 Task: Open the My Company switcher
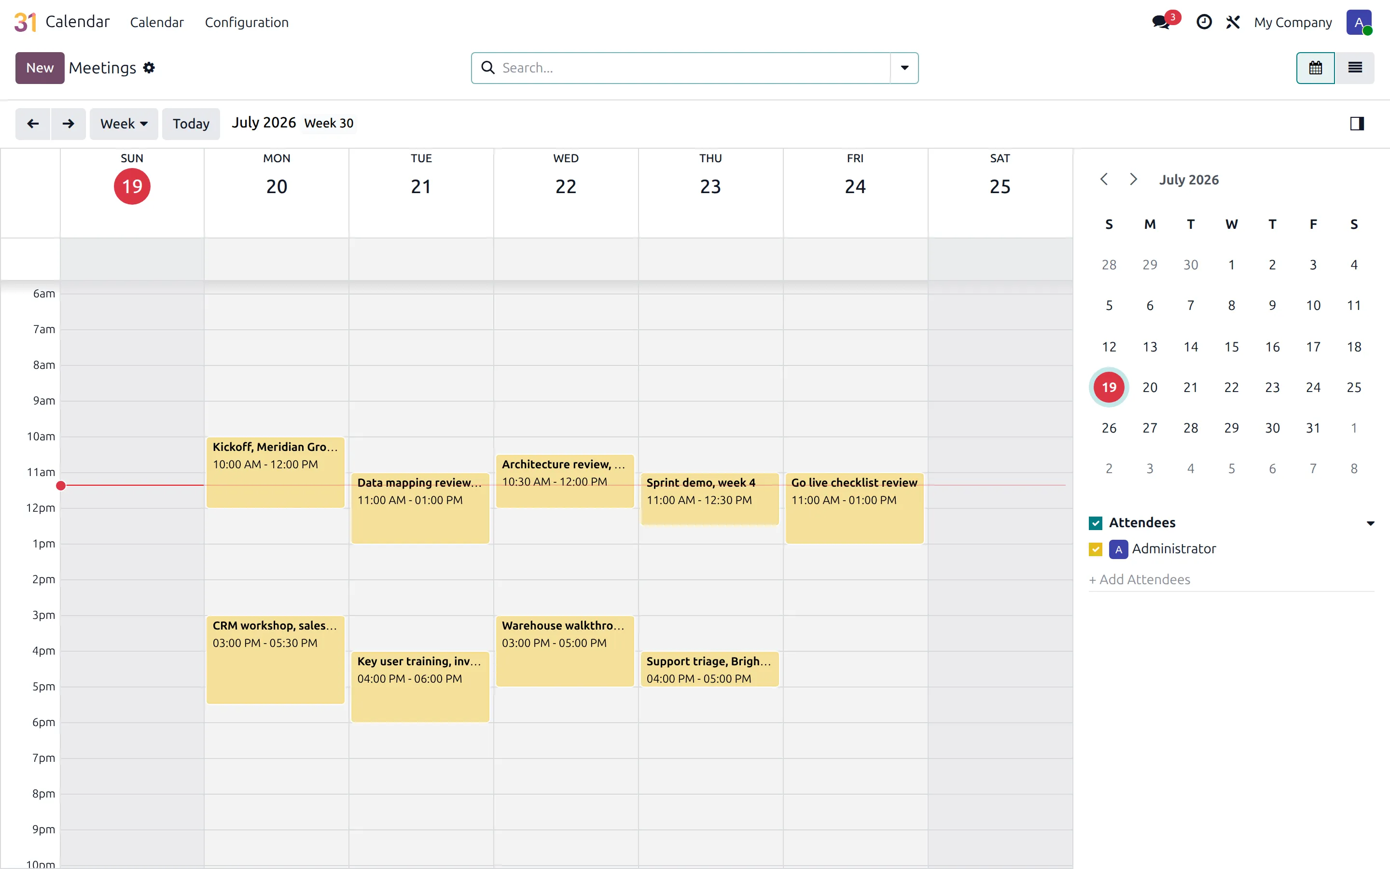pyautogui.click(x=1293, y=22)
